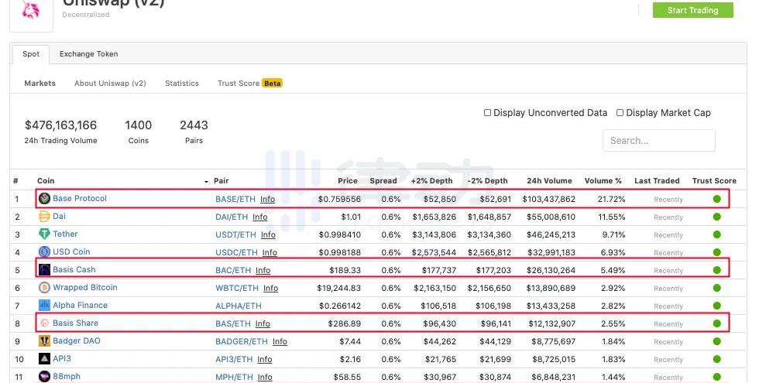The width and height of the screenshot is (759, 383).
Task: Sort by Price column header
Action: (348, 181)
